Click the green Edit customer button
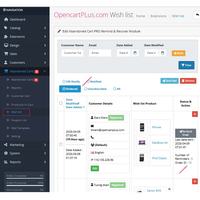Screen dimensions: 200x200 tap(95, 168)
